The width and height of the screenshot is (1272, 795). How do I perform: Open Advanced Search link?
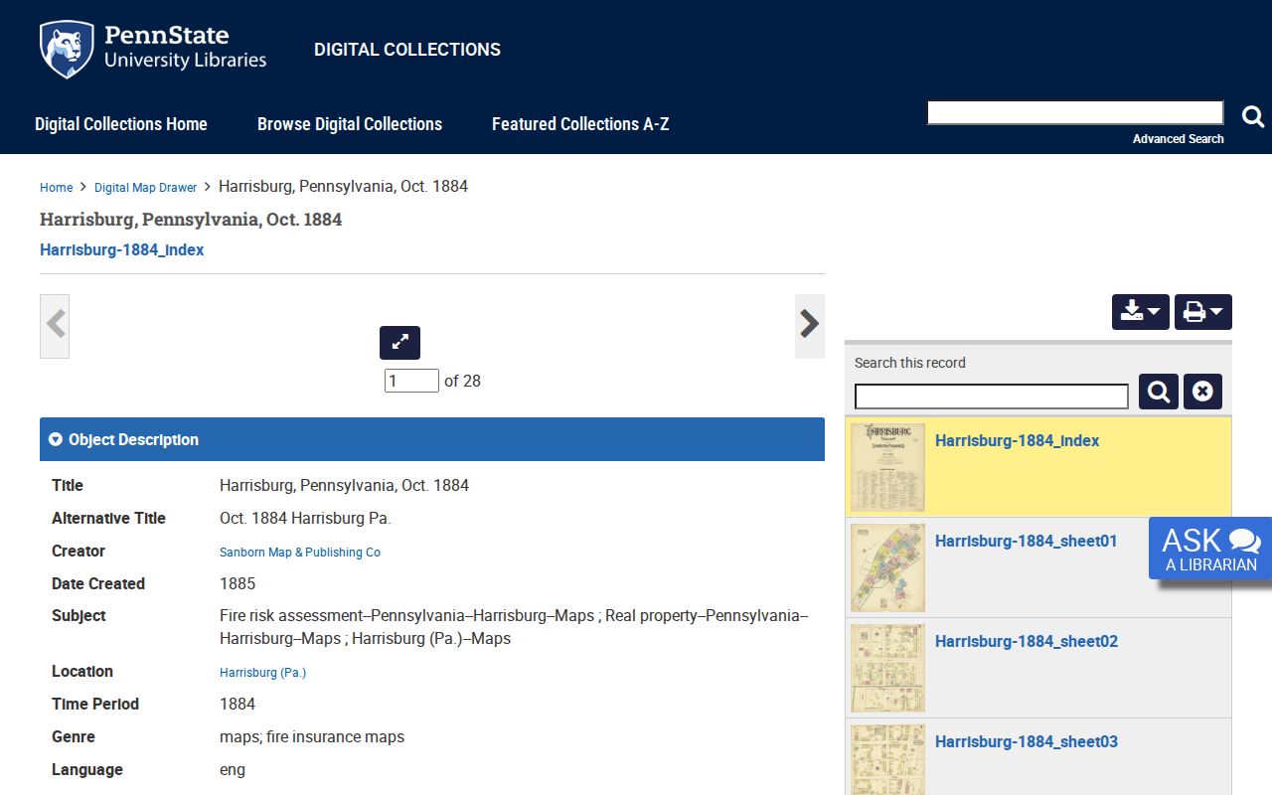1178,139
